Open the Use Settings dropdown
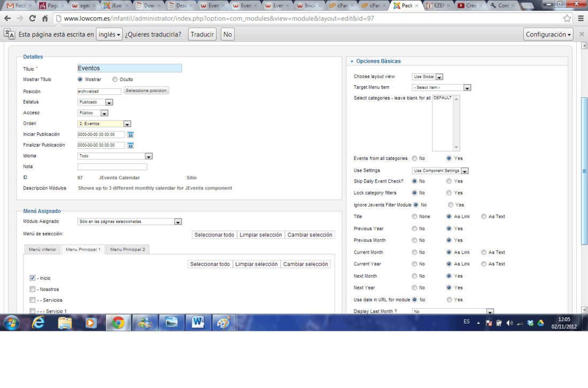588x388 pixels. pos(440,171)
